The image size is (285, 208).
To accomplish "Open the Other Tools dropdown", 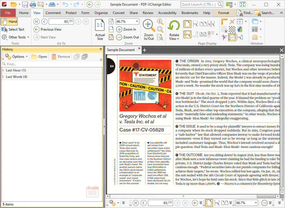I will 15,37.
